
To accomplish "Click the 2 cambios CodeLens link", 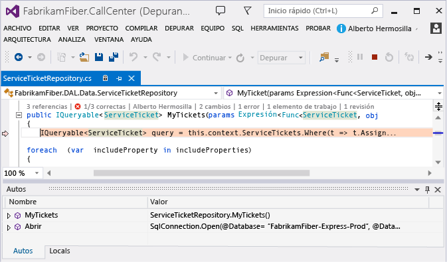I will pos(215,107).
